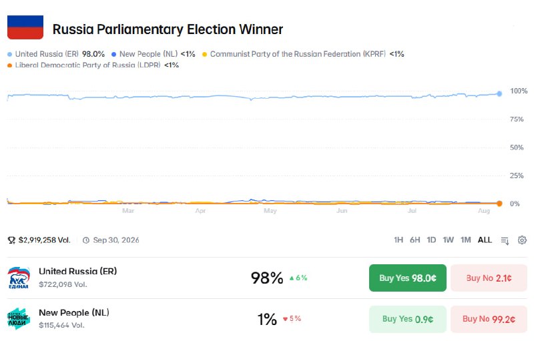
Task: Click the clock icon beside Sep 30, 2026
Action: click(x=86, y=241)
